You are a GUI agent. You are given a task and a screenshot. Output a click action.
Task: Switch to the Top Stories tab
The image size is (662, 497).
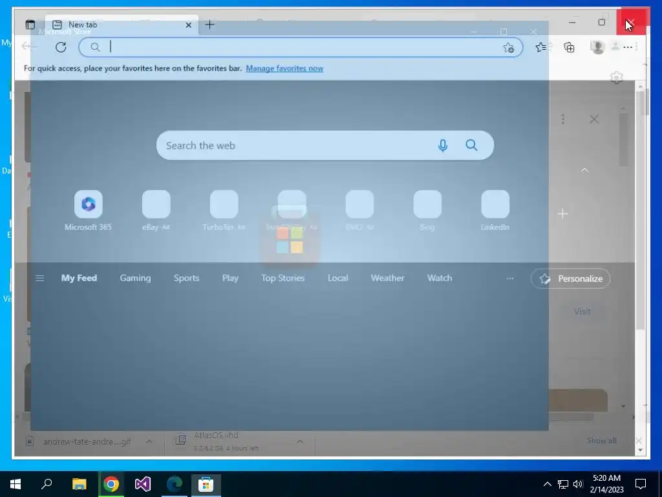tap(283, 278)
